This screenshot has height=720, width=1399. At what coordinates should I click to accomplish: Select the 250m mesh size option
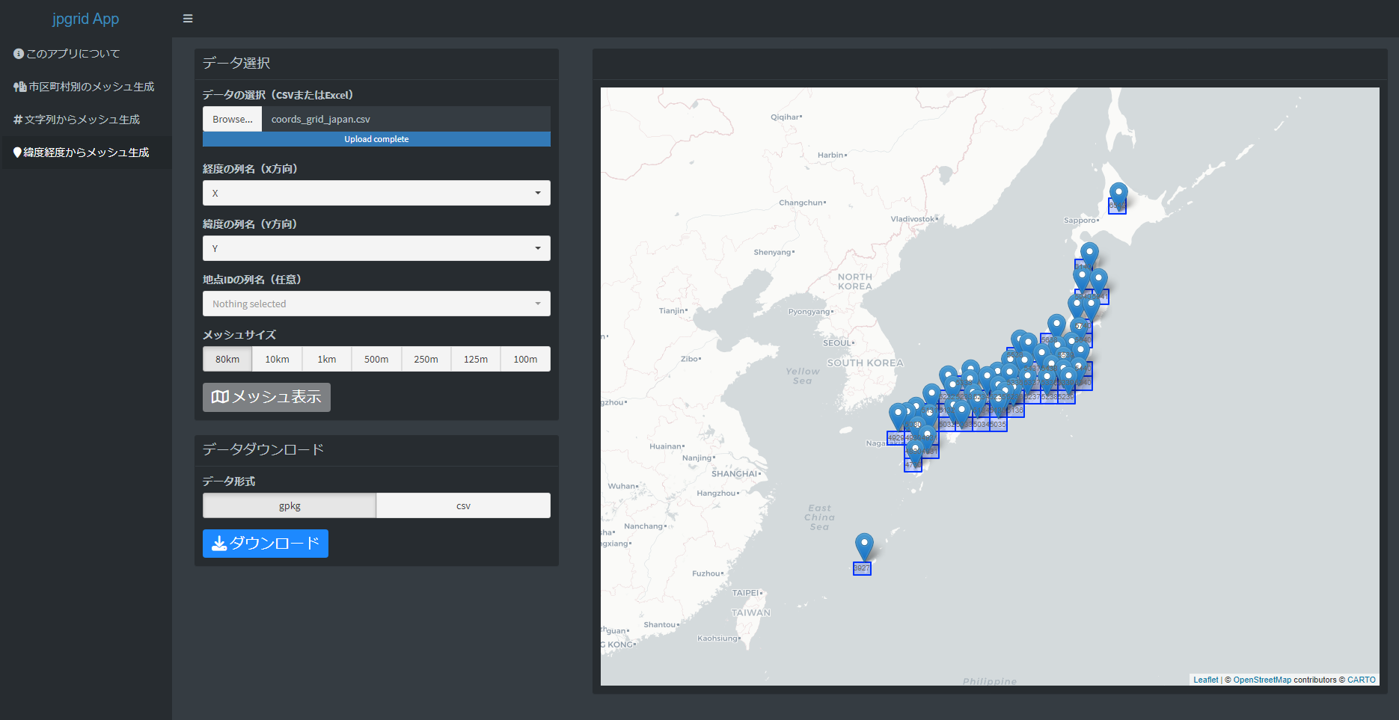[426, 359]
